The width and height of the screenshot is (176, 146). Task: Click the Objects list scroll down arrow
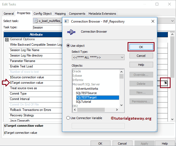[121, 105]
